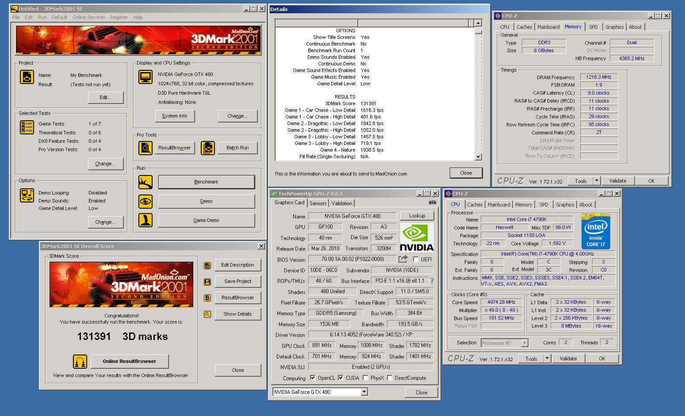Click the NVIDIA logo in GPU-Z
The width and height of the screenshot is (685, 416).
point(417,237)
